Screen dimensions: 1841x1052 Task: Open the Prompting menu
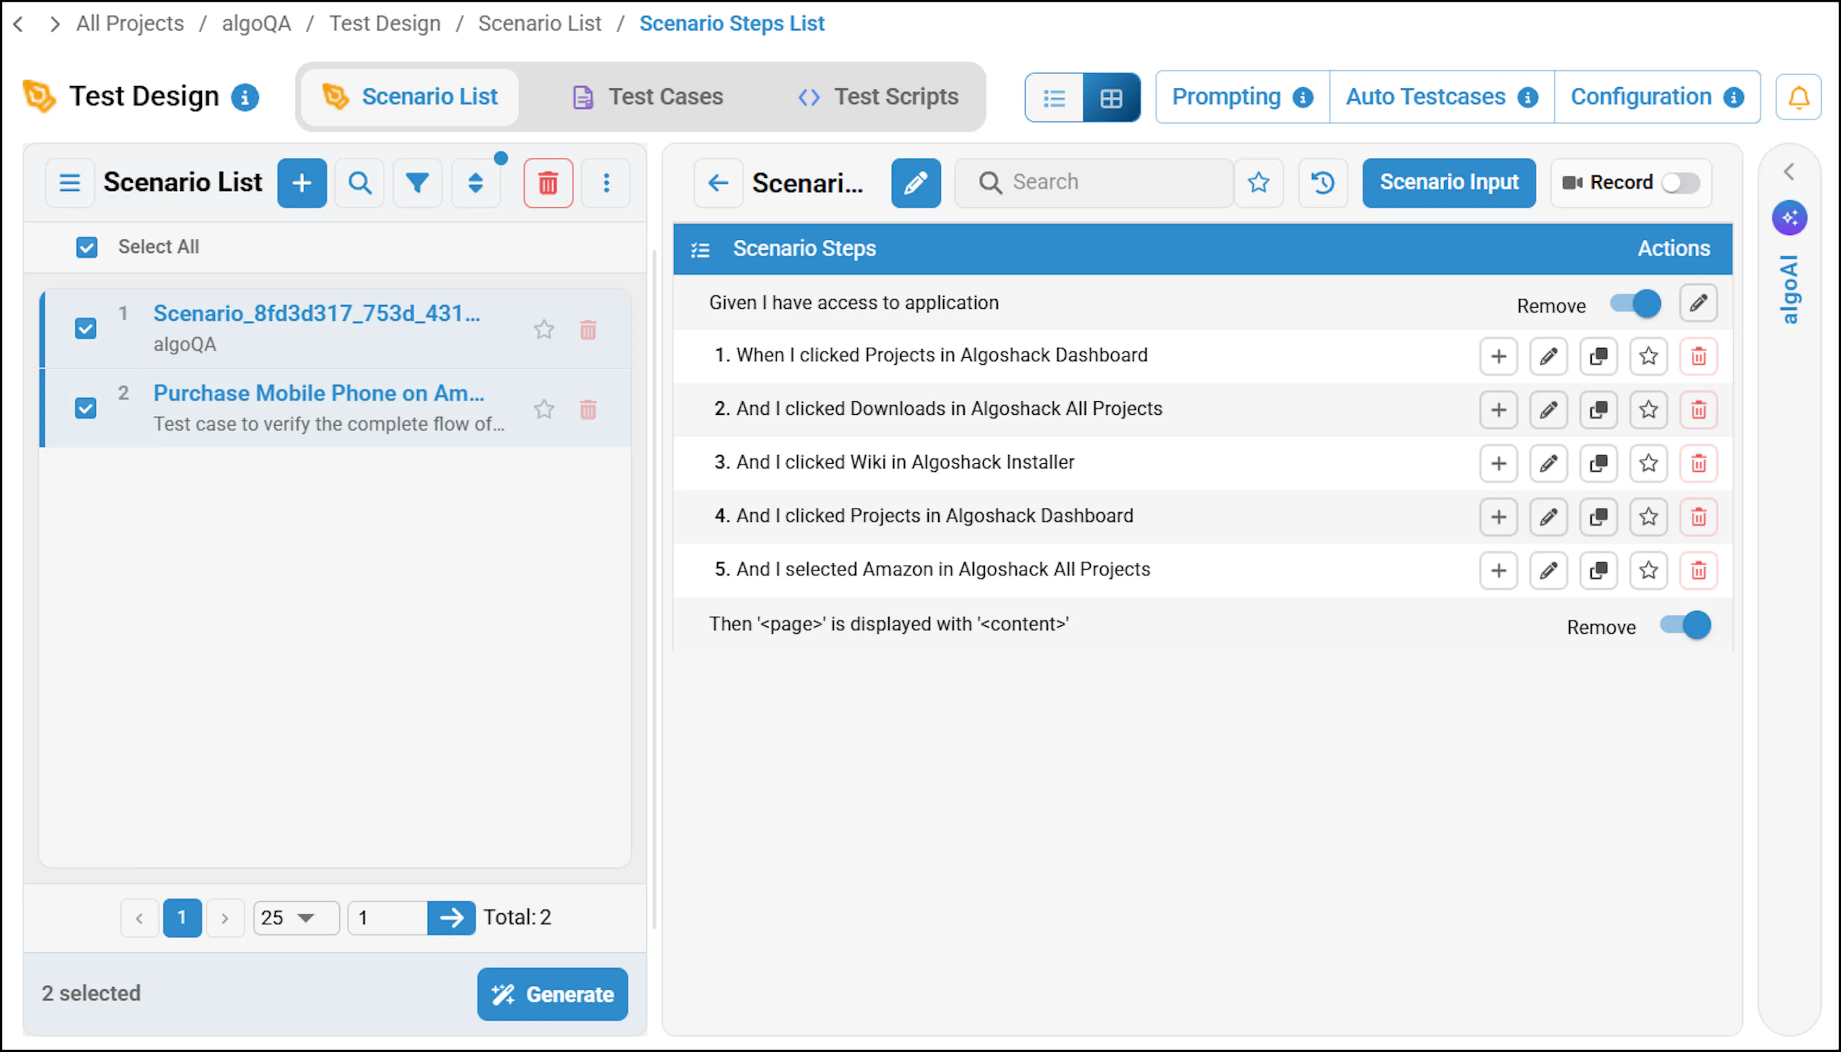[1242, 97]
